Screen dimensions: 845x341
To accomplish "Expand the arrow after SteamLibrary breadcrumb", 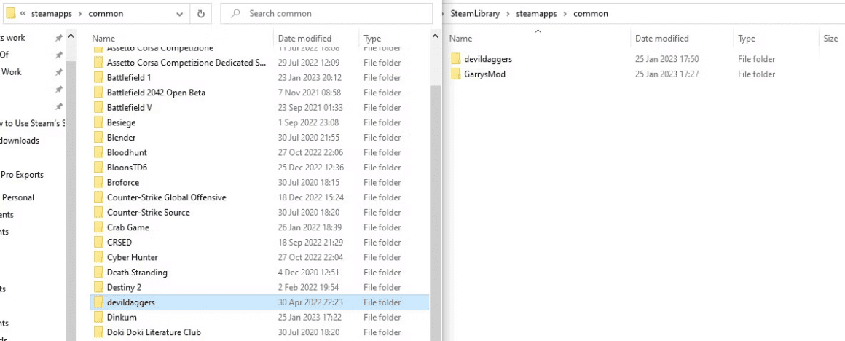I will coord(508,13).
